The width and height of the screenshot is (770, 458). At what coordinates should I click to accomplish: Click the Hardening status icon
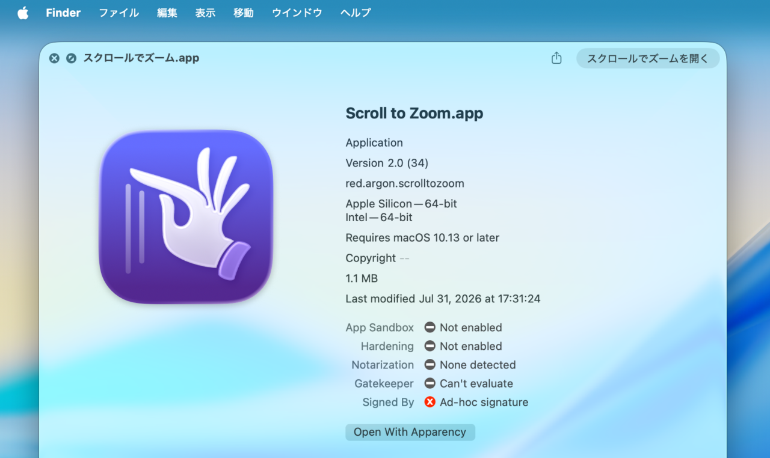click(430, 346)
